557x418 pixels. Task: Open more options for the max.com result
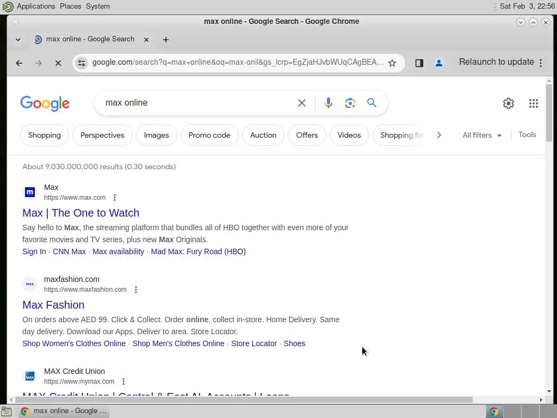115,198
